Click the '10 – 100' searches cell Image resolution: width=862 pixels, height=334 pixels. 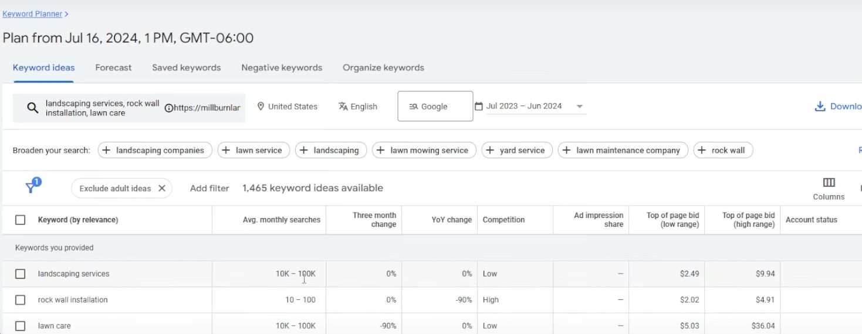[300, 300]
